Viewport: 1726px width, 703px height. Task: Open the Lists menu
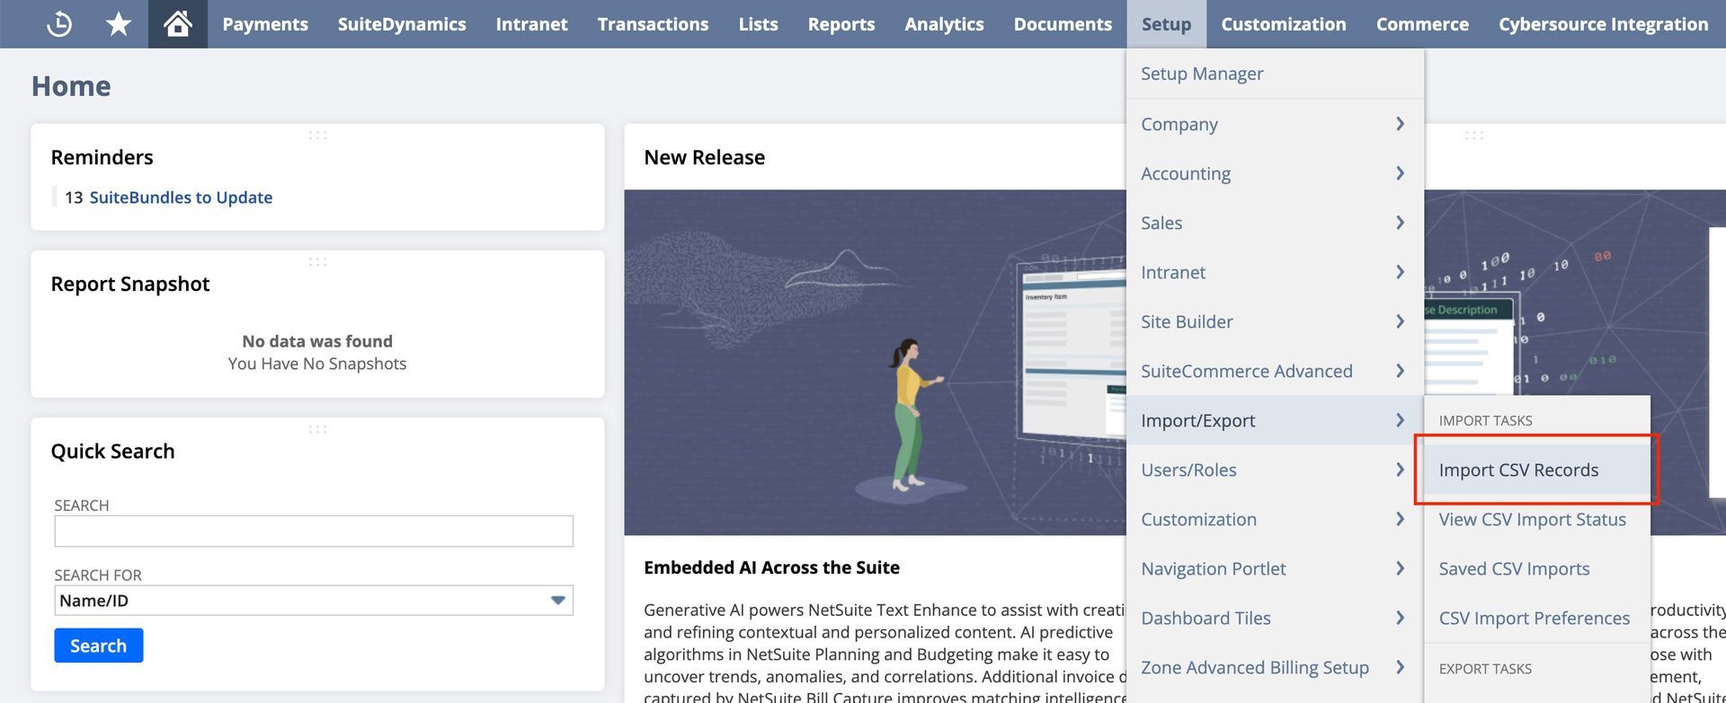pos(758,24)
